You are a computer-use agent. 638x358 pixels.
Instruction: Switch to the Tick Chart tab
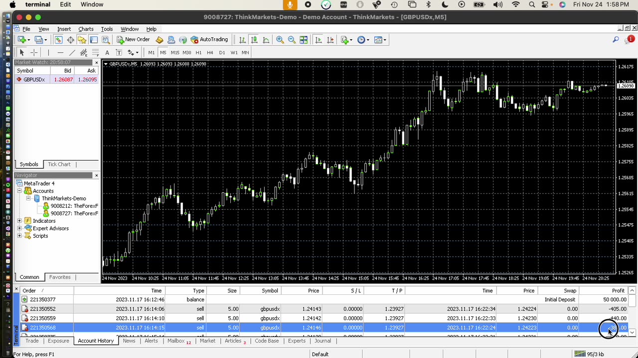59,164
